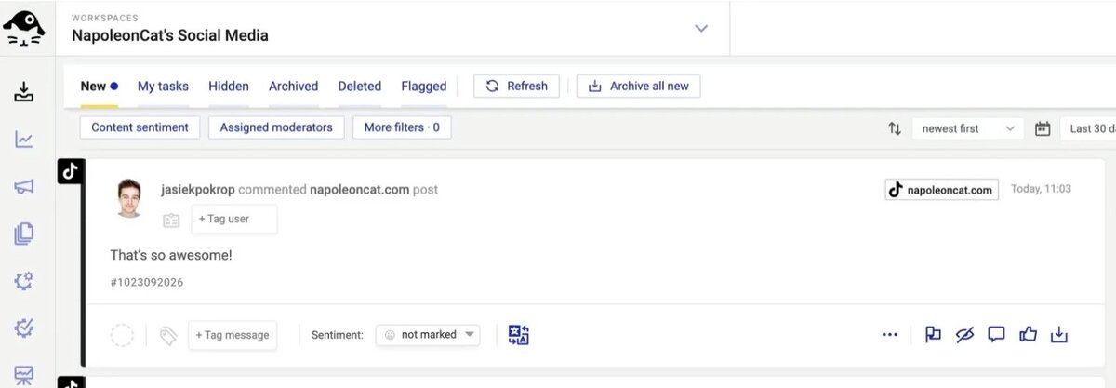This screenshot has height=388, width=1116.
Task: Toggle the sort order arrows icon
Action: click(895, 128)
